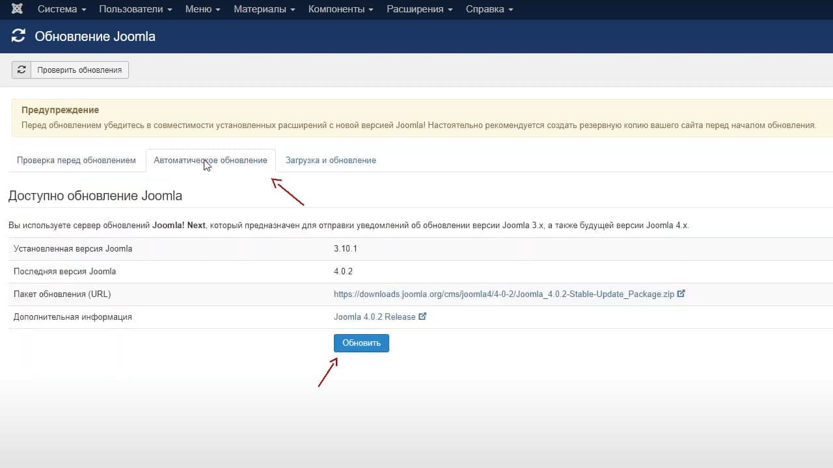Open the Система menu
This screenshot has width=833, height=468.
[x=62, y=9]
